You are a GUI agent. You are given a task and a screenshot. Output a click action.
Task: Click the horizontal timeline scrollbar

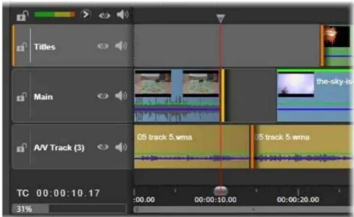click(x=243, y=210)
